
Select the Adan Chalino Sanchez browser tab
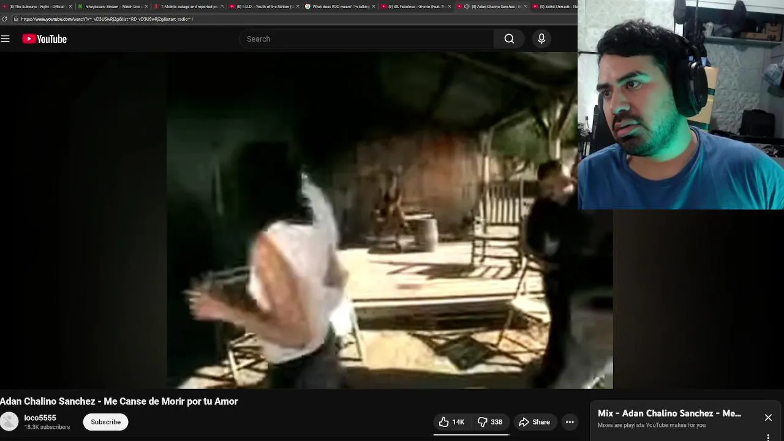click(491, 6)
